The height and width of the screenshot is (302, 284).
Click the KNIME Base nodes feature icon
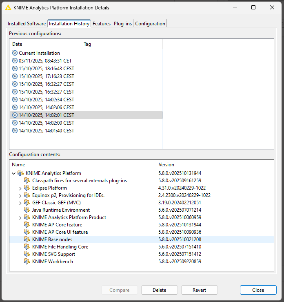27,239
